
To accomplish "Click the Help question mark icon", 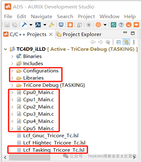I will point(121,25).
